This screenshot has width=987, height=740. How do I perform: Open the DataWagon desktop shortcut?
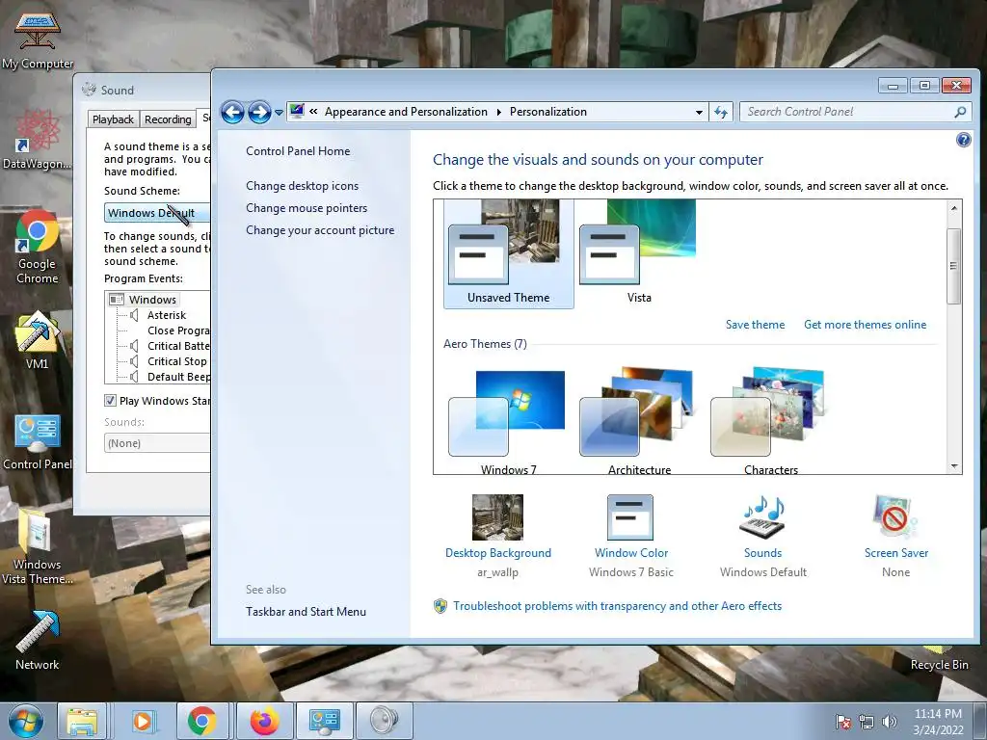click(x=37, y=139)
